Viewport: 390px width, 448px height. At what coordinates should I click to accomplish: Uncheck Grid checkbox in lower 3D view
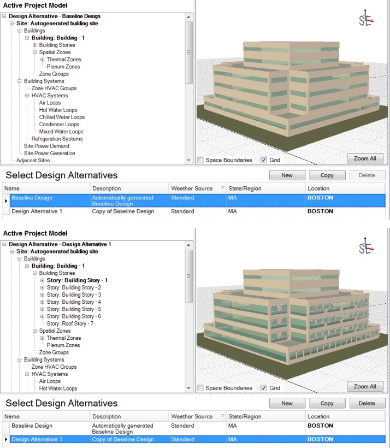coord(264,388)
